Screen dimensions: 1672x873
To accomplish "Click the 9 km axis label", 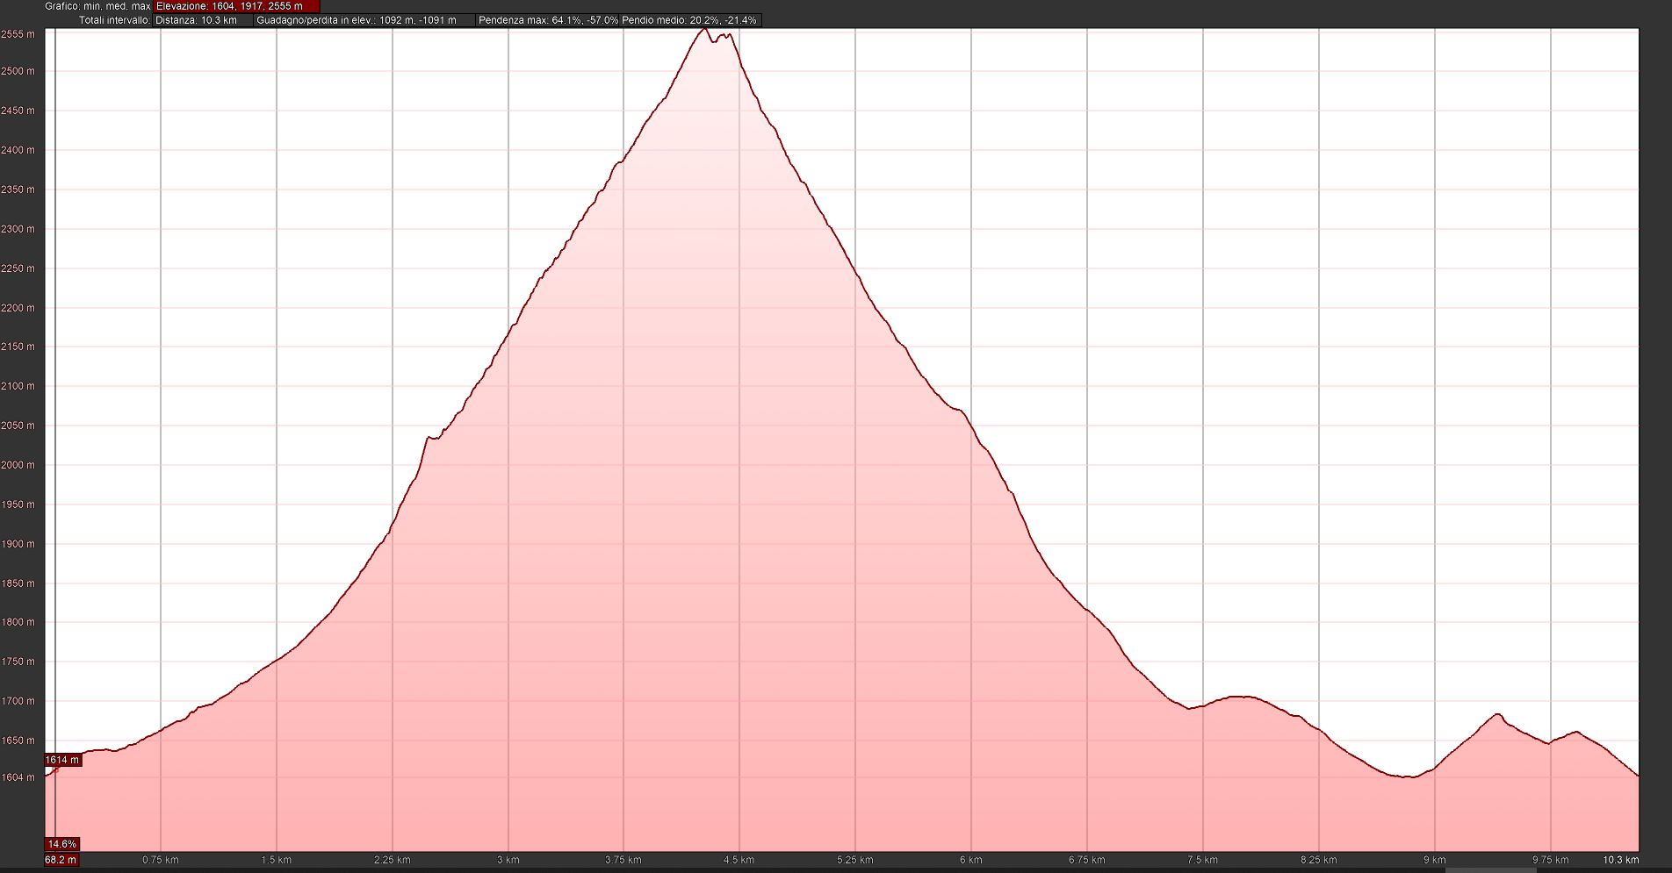I will 1434,860.
